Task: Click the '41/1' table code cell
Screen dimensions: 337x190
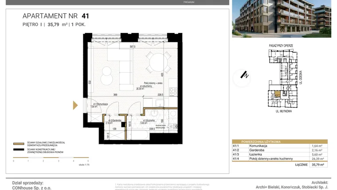Action: (x=236, y=146)
